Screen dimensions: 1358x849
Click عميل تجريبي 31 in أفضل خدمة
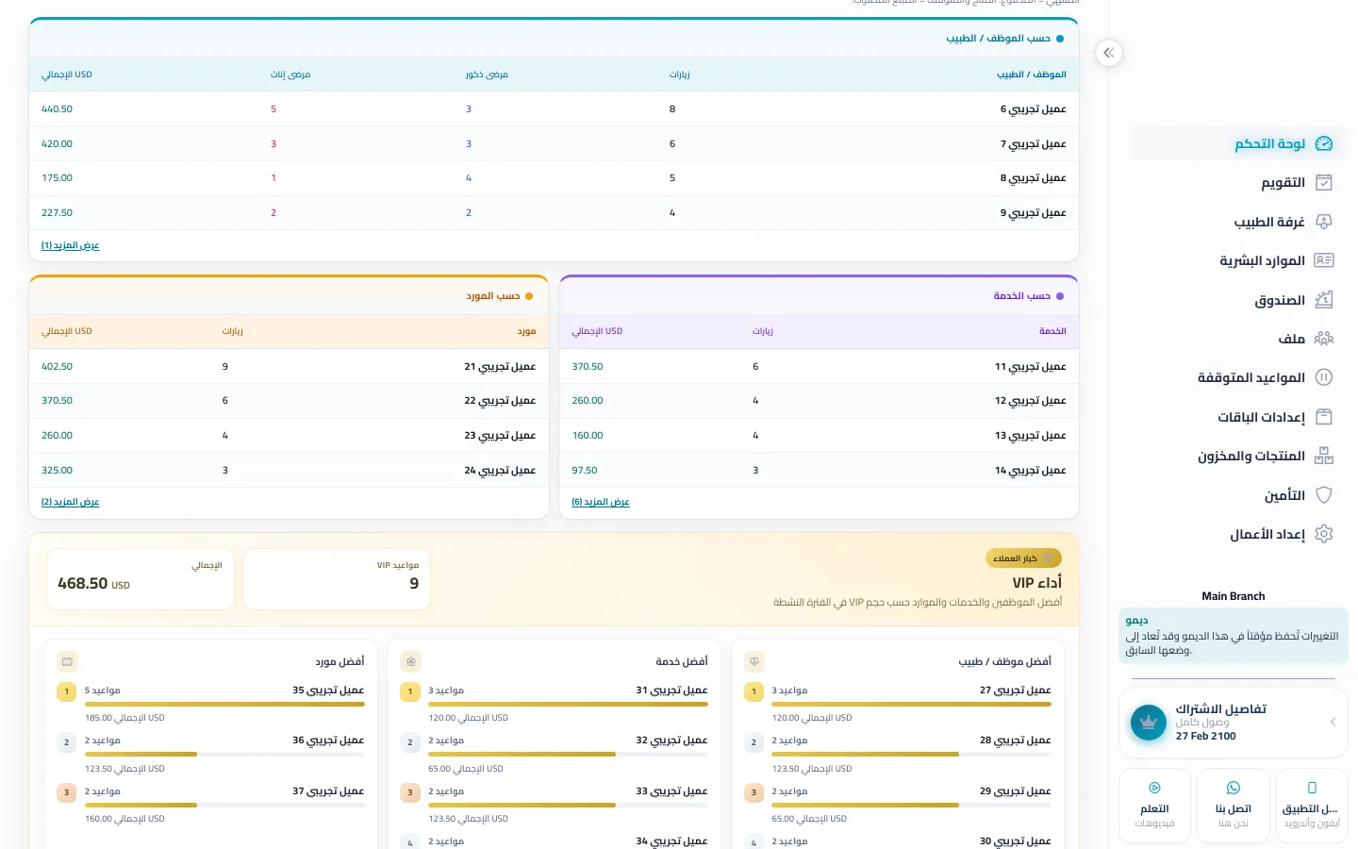[671, 691]
